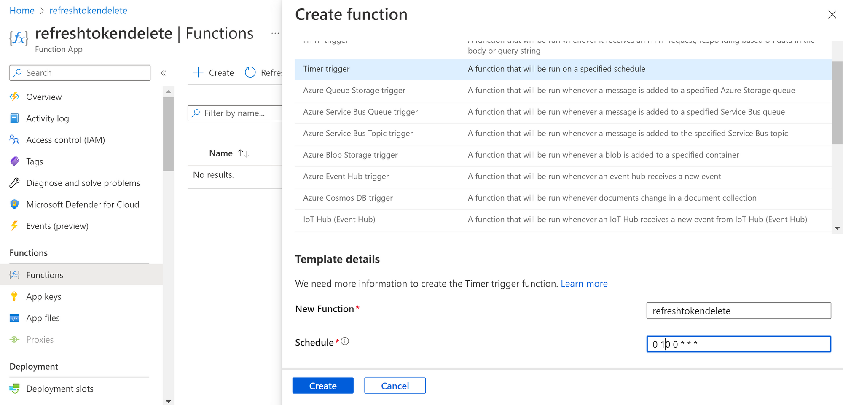The width and height of the screenshot is (843, 405).
Task: Click the template list scrollbar thumb
Action: click(x=837, y=103)
